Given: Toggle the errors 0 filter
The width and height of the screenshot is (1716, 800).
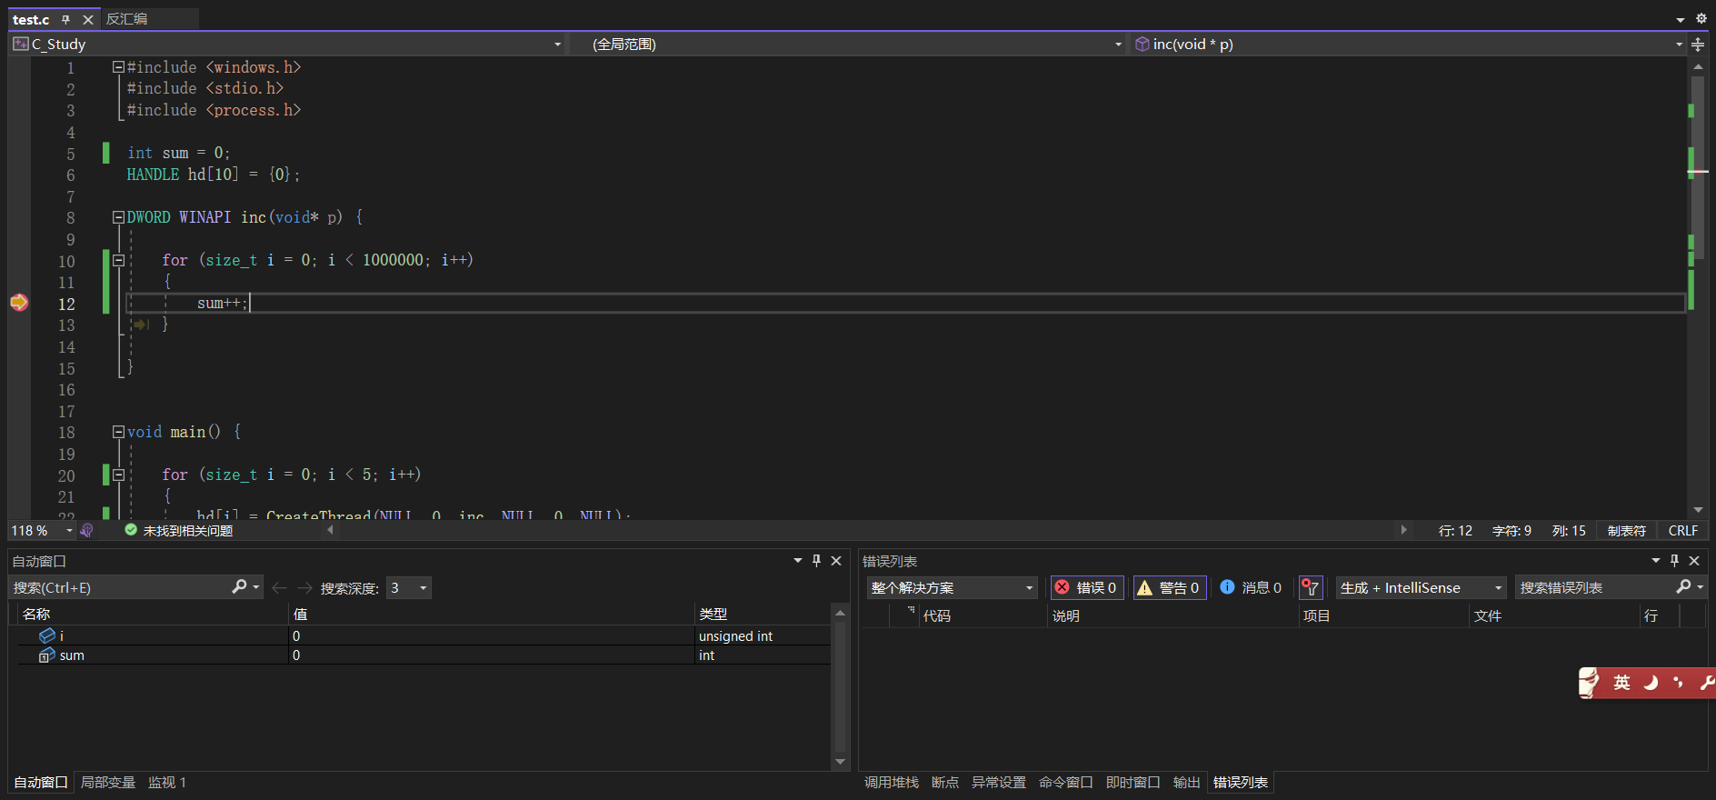Looking at the screenshot, I should (1086, 588).
